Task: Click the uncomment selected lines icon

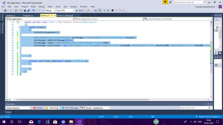Action: pyautogui.click(x=108, y=11)
